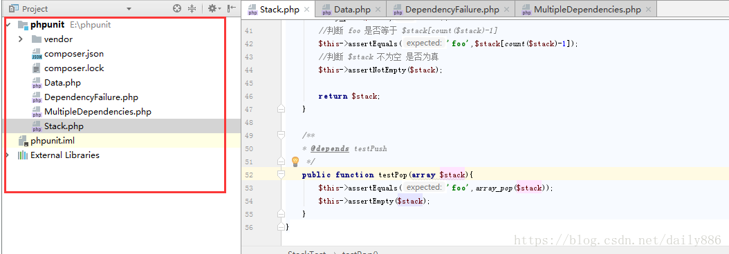Fold the doc comment at line 49

point(280,135)
